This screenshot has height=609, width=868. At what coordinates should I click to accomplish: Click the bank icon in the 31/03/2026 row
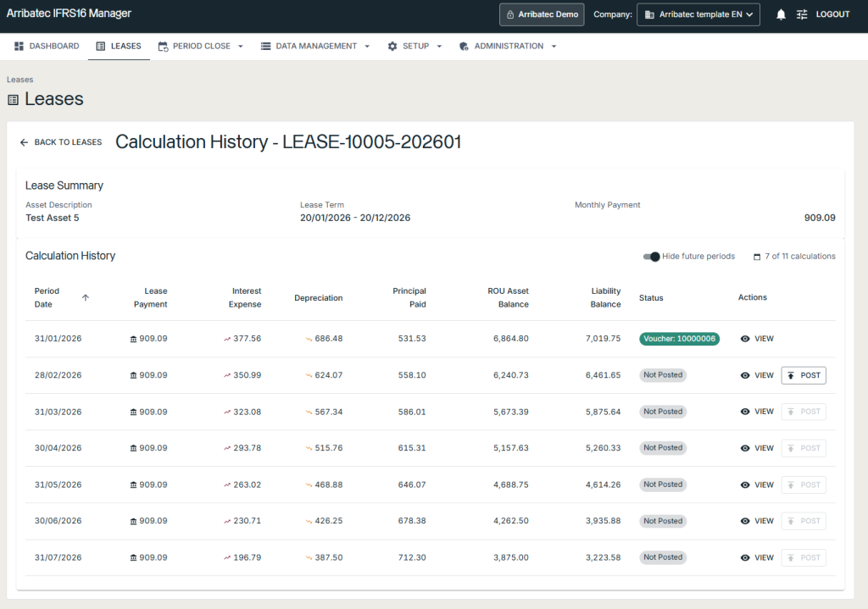pyautogui.click(x=133, y=412)
